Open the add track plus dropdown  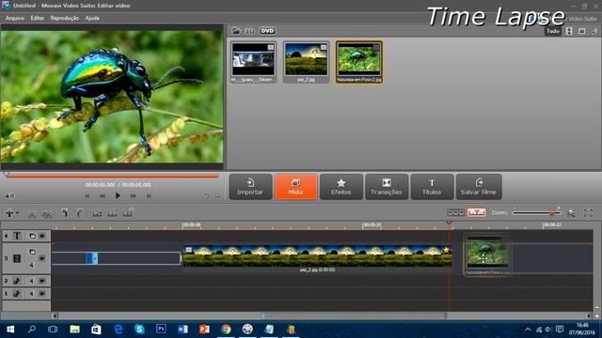(11, 213)
